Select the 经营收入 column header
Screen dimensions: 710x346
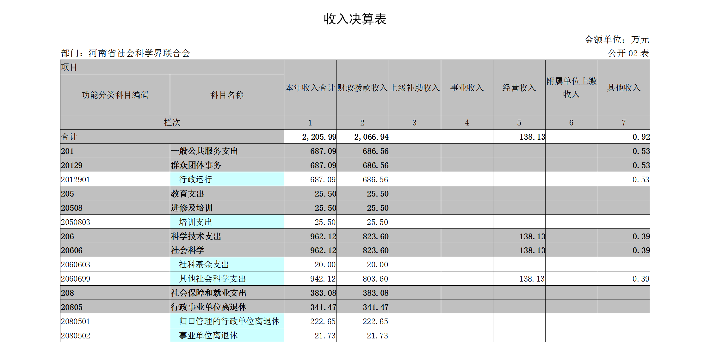coord(519,88)
